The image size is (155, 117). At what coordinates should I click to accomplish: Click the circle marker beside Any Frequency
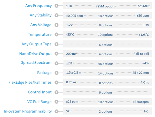[57, 6]
